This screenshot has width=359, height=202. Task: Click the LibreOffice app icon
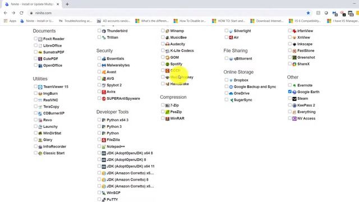pyautogui.click(x=40, y=45)
